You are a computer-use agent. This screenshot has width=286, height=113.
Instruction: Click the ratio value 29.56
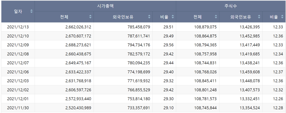[x=169, y=45]
